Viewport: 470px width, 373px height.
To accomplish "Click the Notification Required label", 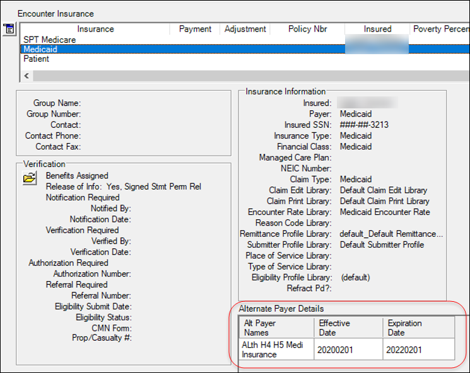I will click(x=83, y=198).
